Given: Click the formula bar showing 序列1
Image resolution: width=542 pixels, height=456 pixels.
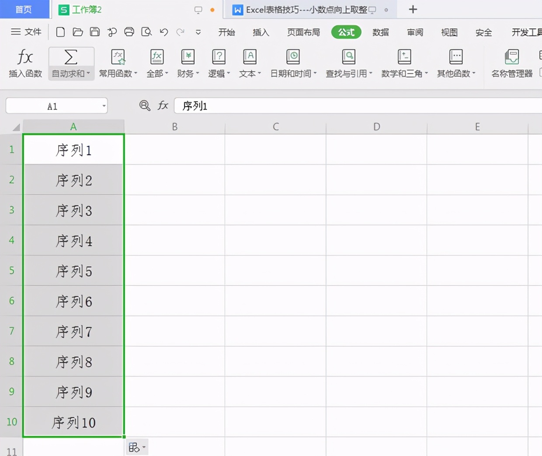Looking at the screenshot, I should pos(358,106).
